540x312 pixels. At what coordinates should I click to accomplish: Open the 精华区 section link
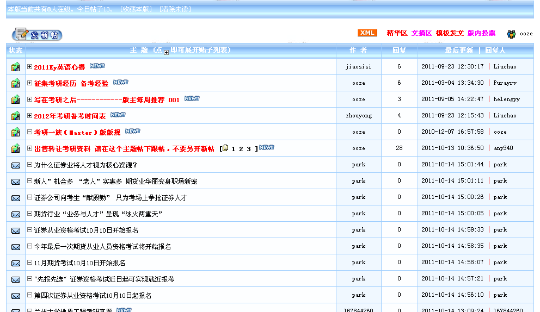click(x=397, y=33)
